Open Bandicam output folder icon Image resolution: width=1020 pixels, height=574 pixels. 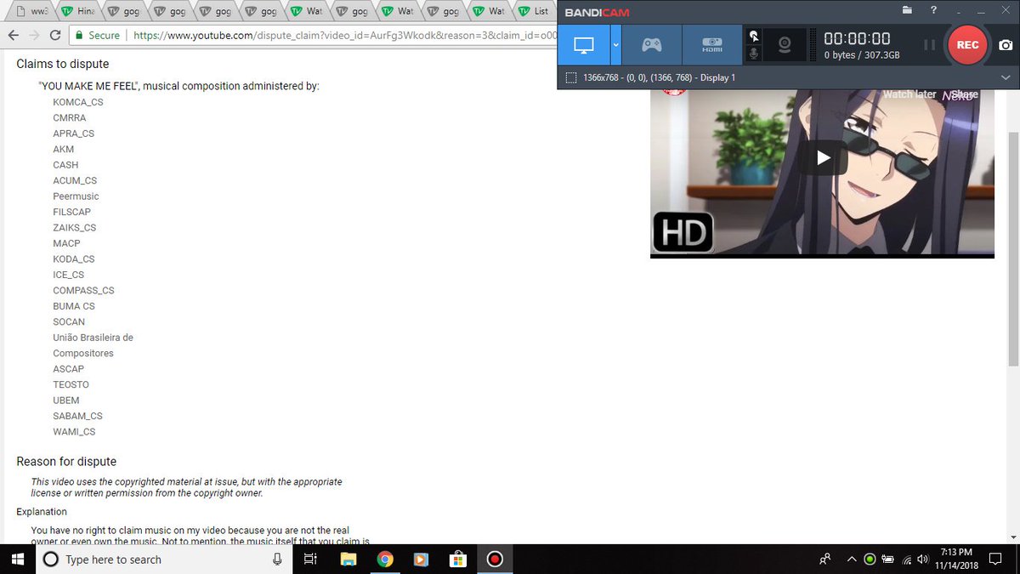tap(907, 10)
